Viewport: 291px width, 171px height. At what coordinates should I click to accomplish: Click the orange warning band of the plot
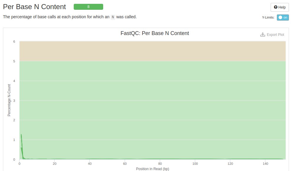pos(152,51)
